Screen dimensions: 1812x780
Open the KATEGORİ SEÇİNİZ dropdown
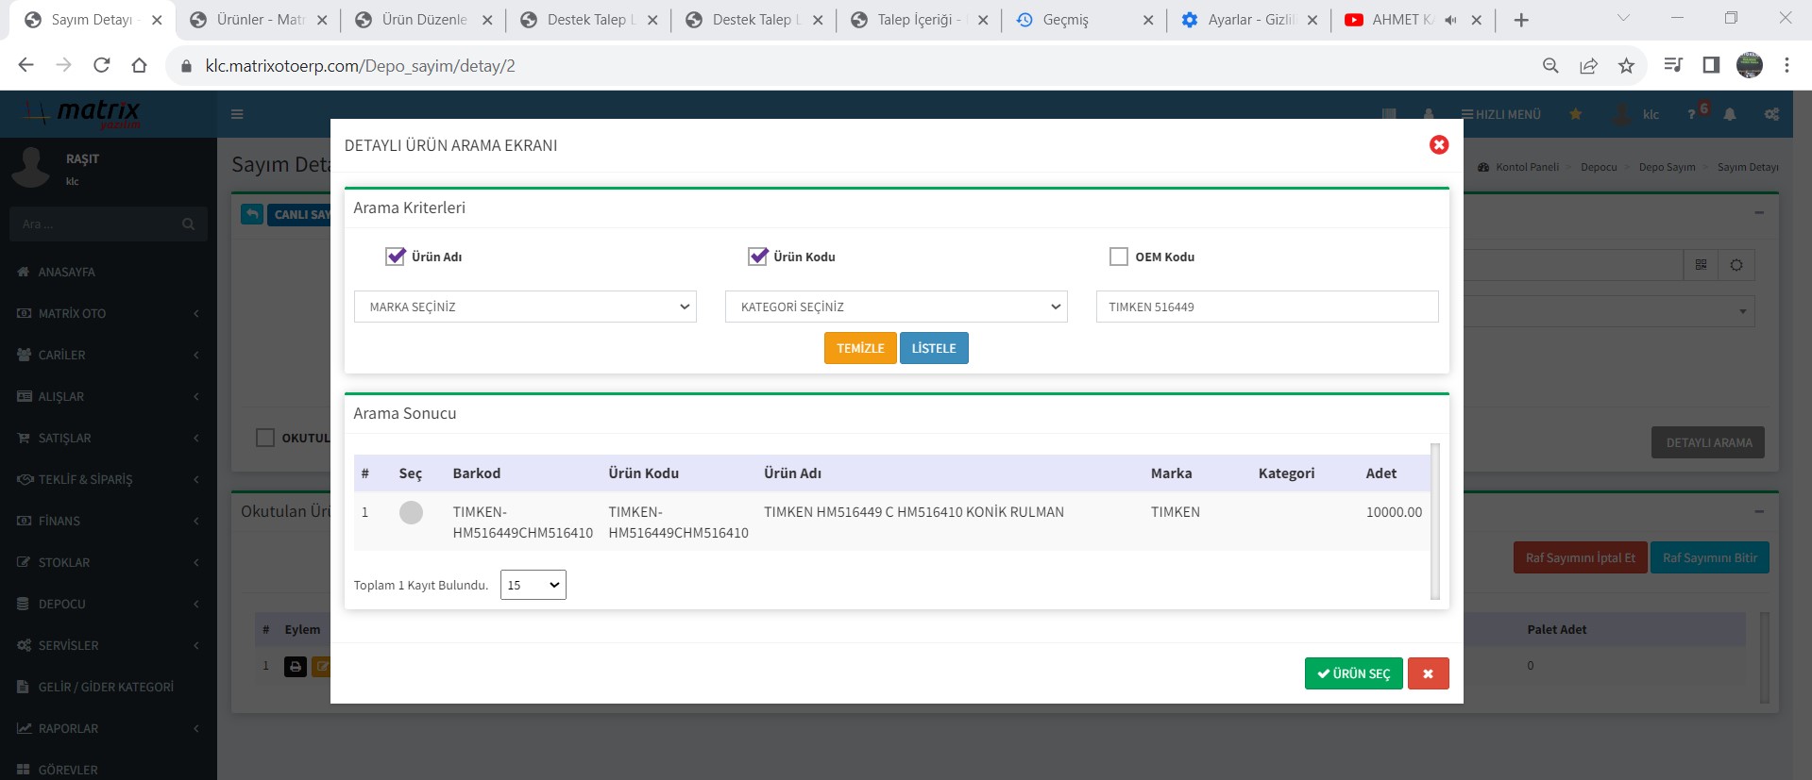tap(895, 307)
